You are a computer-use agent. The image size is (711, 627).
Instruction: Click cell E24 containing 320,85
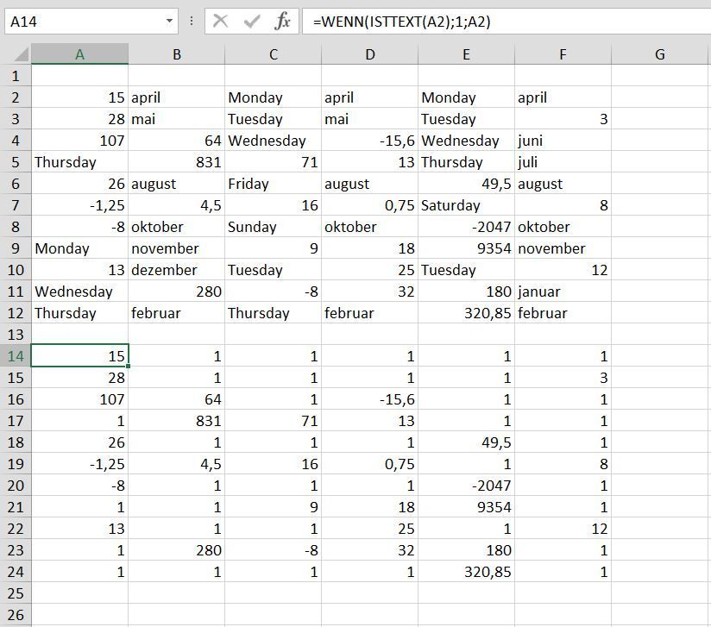(467, 571)
